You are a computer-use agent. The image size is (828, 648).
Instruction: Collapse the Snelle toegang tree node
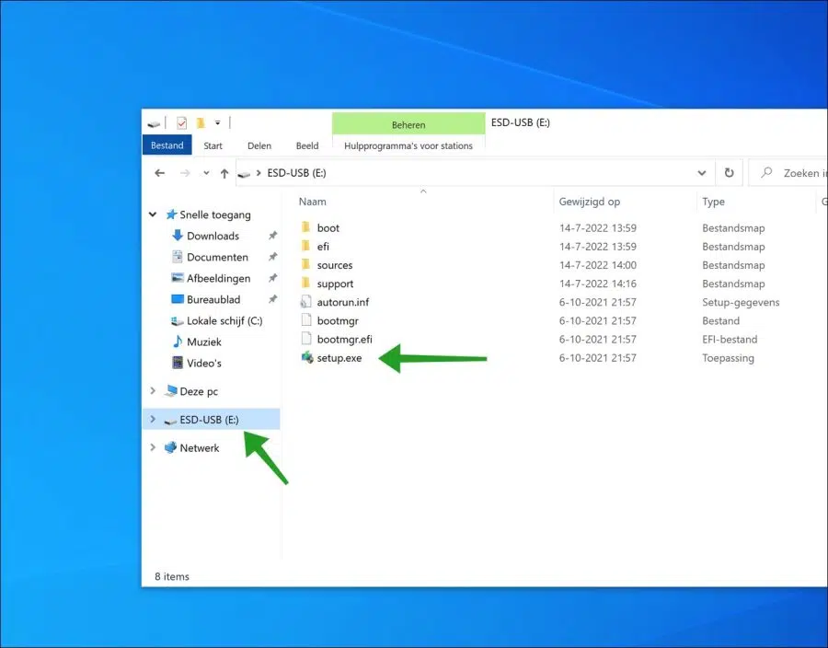[x=153, y=214]
